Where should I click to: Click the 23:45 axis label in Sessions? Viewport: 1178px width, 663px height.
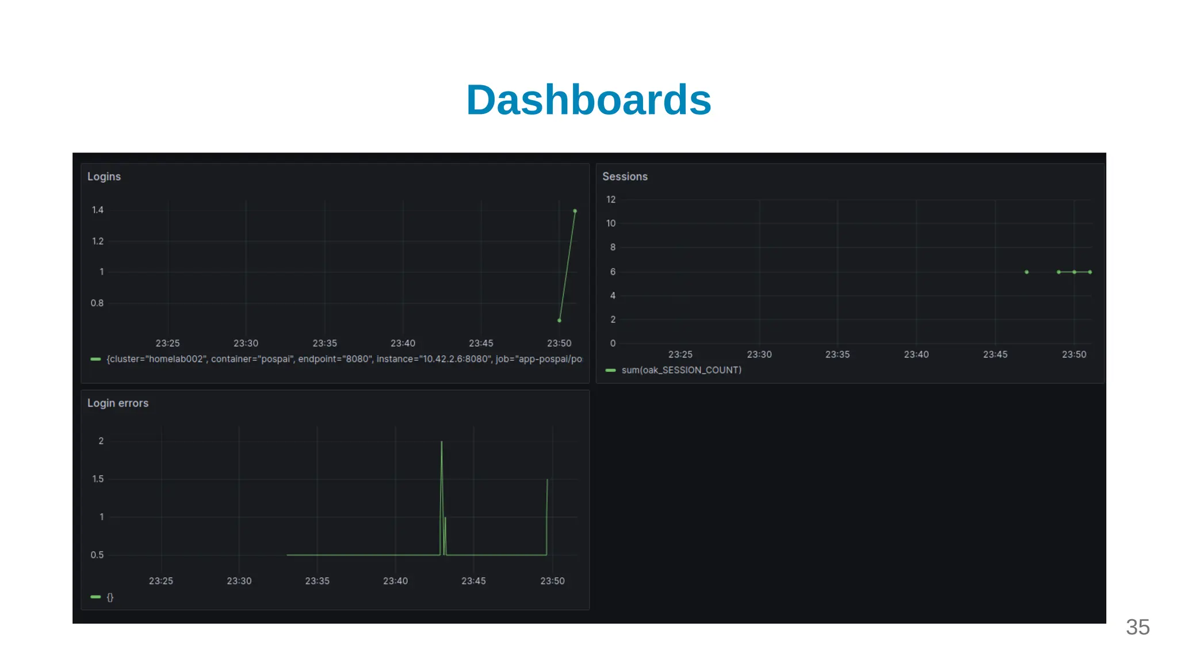(995, 355)
